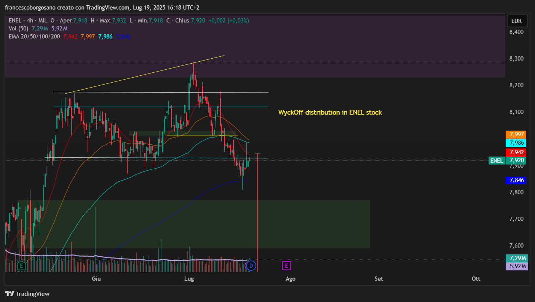Click the +0,002 (+0,03%) change value
This screenshot has height=302, width=535.
click(x=228, y=21)
